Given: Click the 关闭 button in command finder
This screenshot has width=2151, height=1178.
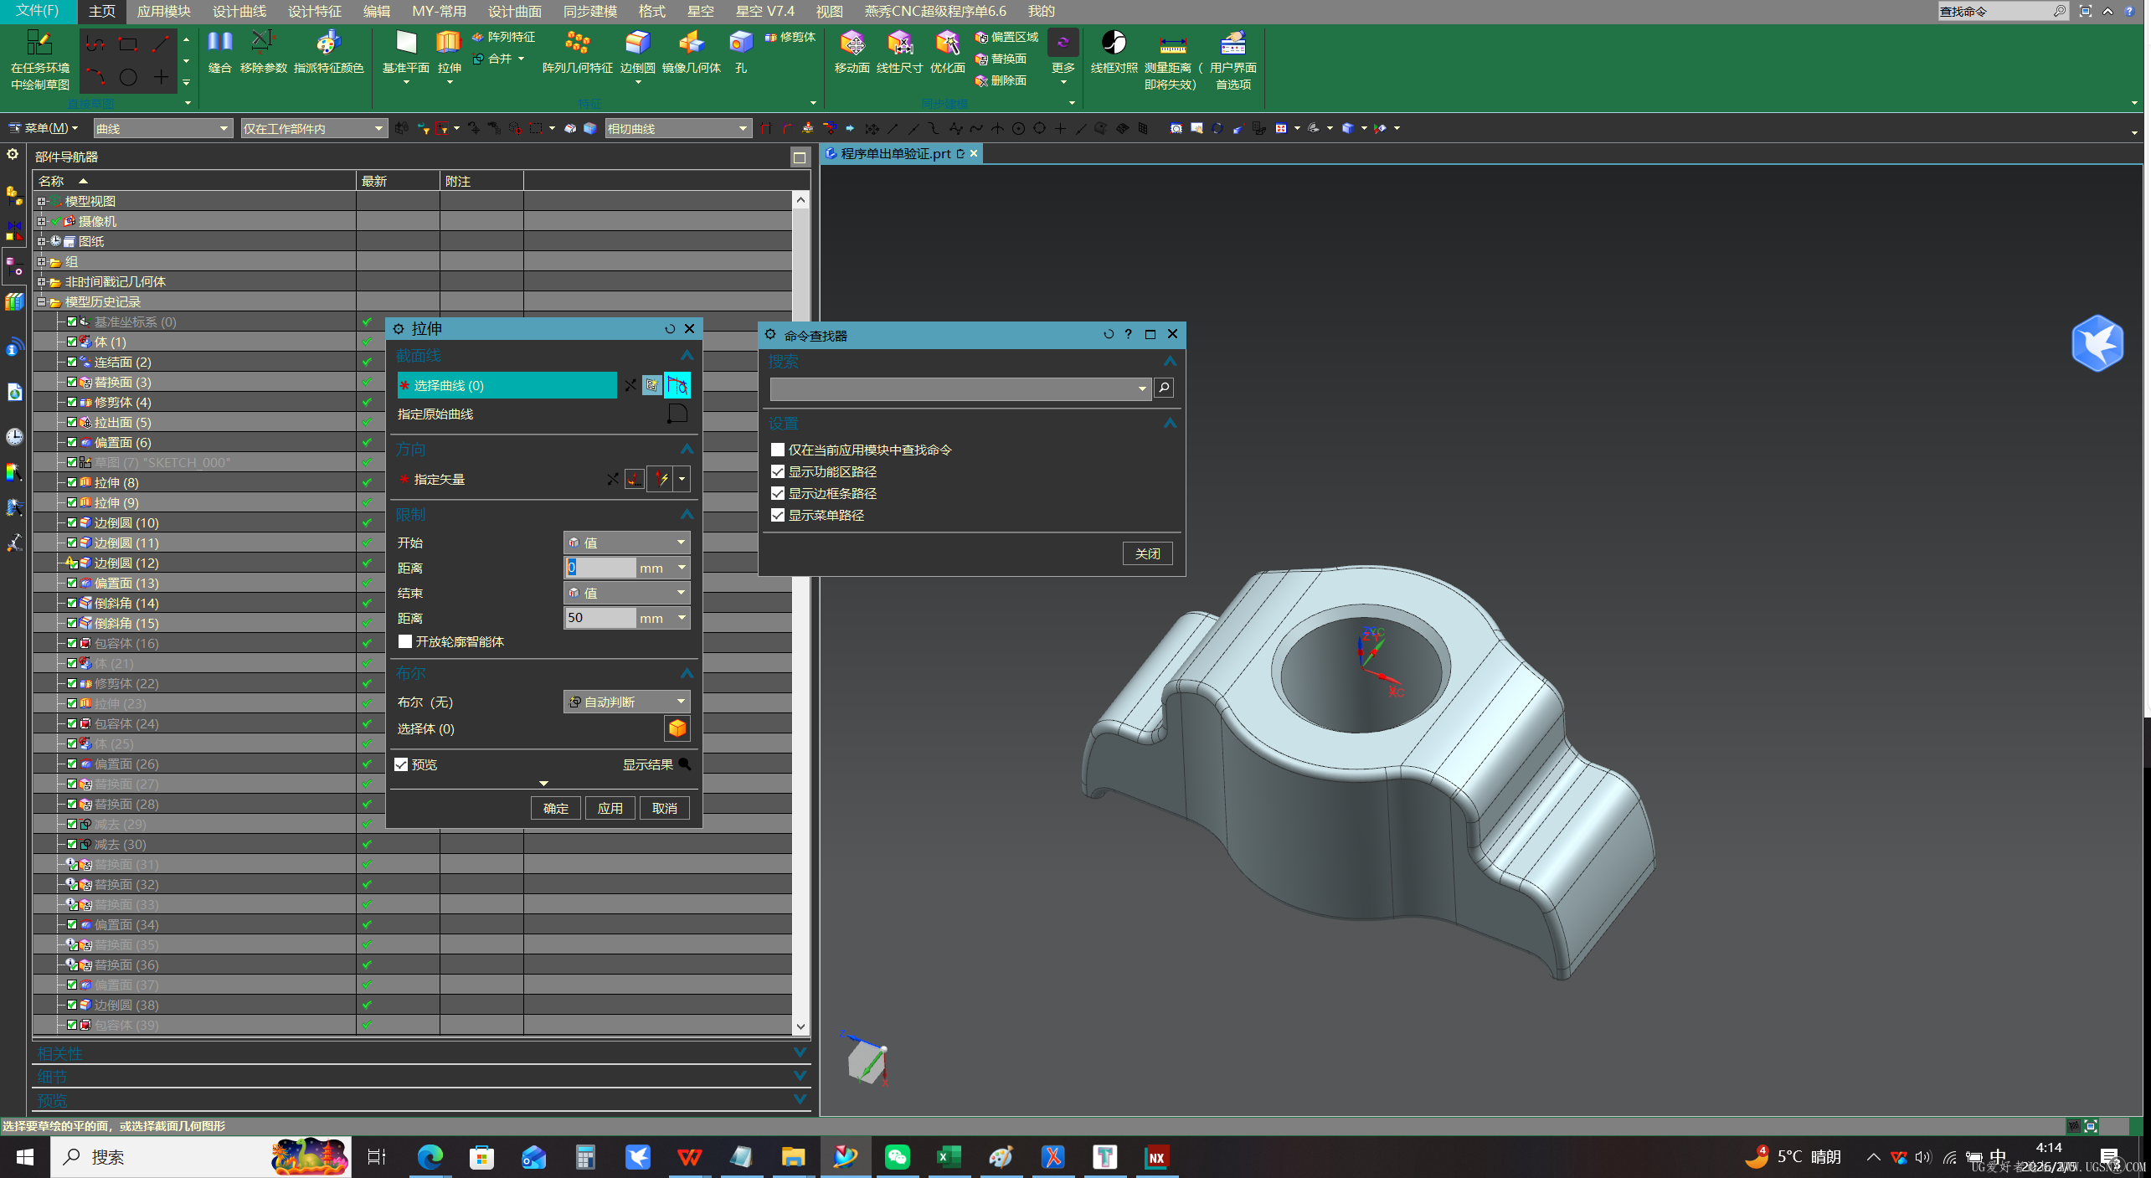Looking at the screenshot, I should tap(1146, 553).
